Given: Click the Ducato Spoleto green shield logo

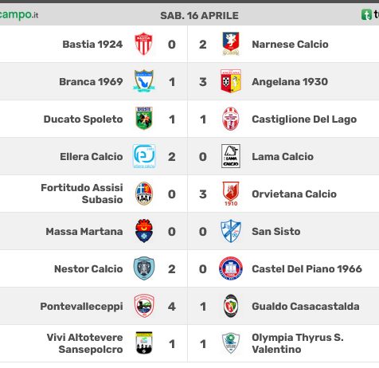Looking at the screenshot, I should [x=143, y=119].
